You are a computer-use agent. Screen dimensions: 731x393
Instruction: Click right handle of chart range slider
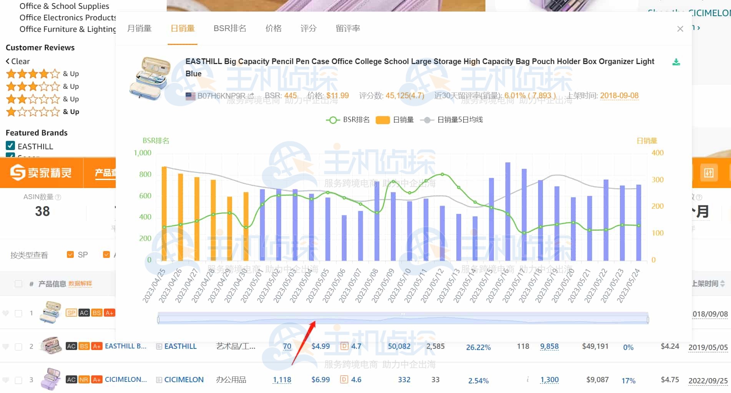click(648, 319)
